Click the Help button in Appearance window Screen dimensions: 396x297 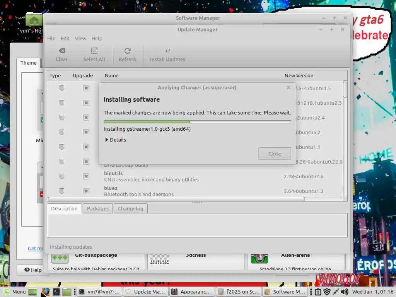click(33, 270)
